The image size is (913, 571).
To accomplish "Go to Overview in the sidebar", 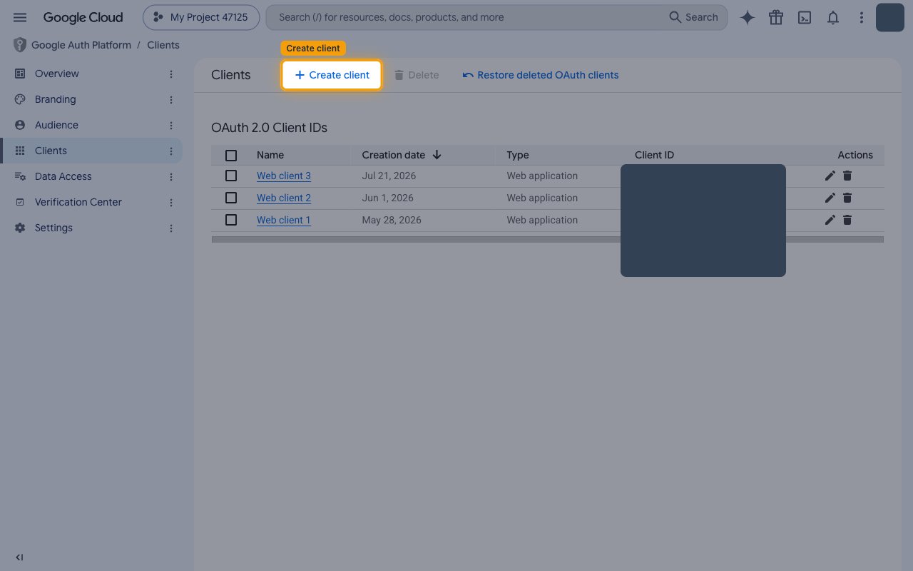I will [x=91, y=74].
